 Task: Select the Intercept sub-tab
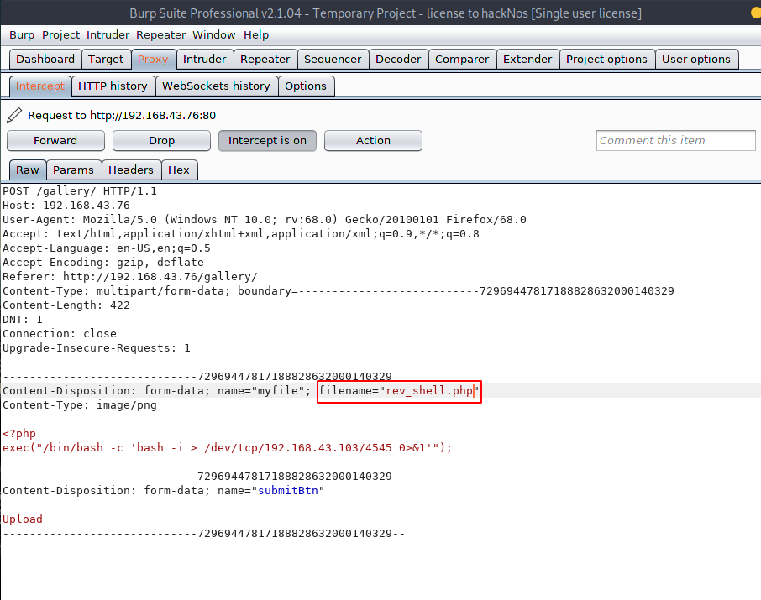[x=40, y=86]
